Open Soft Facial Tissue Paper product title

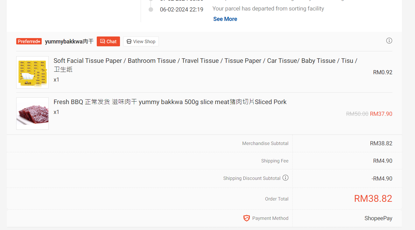pos(206,65)
